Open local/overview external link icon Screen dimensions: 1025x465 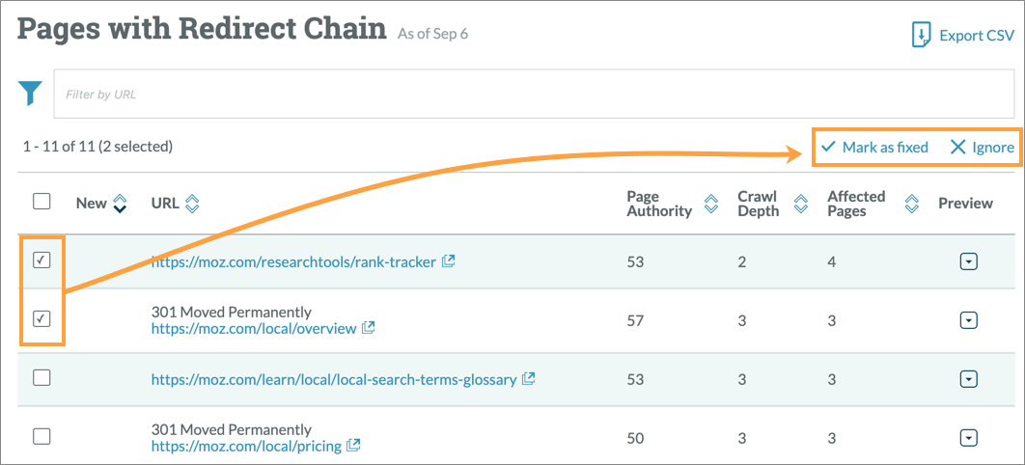[x=369, y=328]
